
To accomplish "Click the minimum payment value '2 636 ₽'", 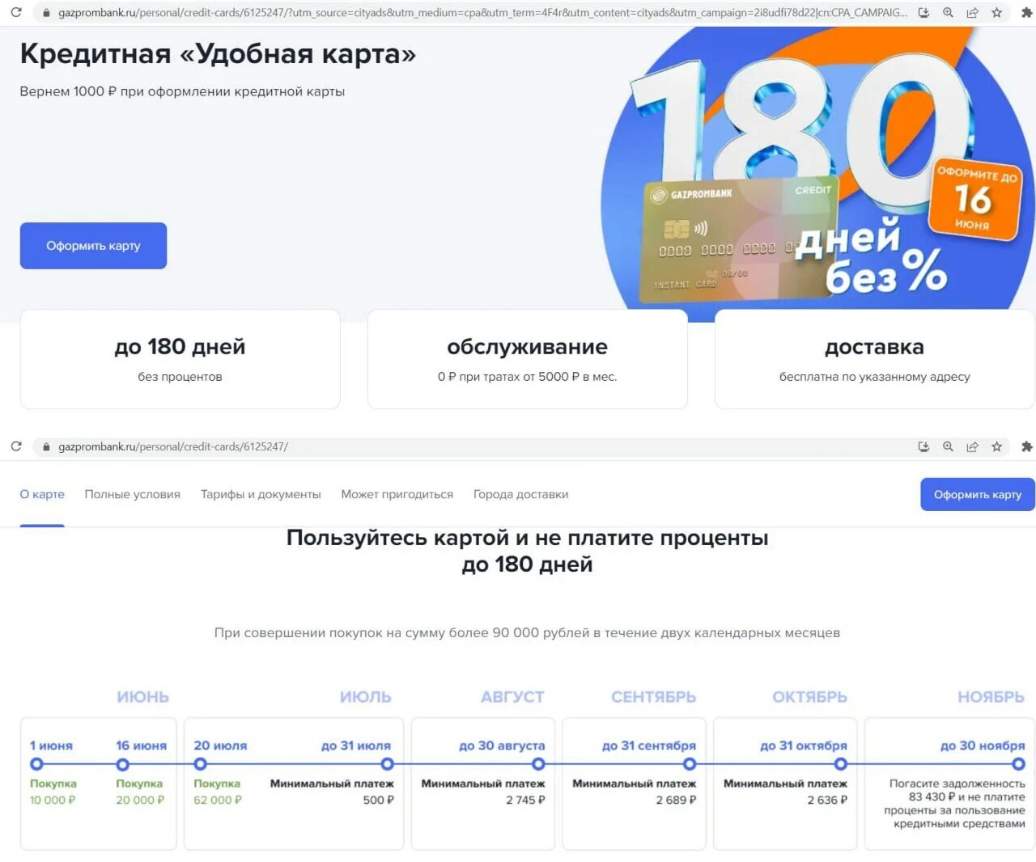I will 827,800.
